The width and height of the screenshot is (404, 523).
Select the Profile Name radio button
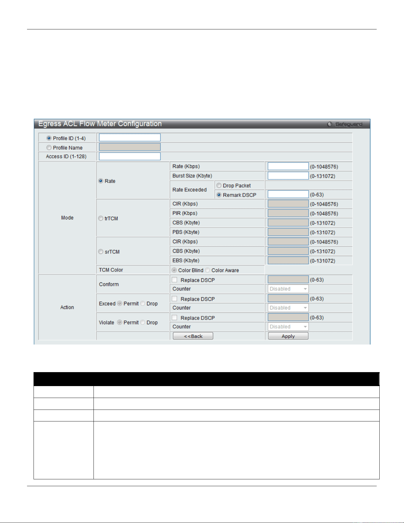[49, 148]
